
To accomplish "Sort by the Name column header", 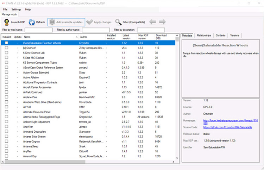I will [50, 37].
